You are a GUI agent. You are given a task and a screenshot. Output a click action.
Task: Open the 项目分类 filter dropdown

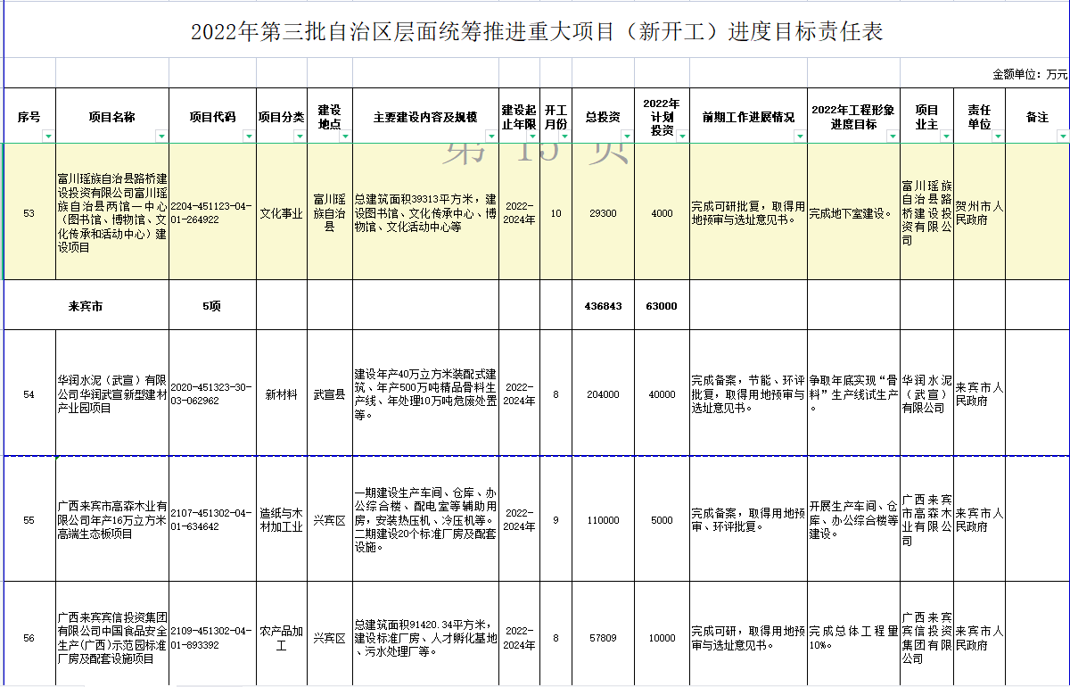pyautogui.click(x=300, y=137)
